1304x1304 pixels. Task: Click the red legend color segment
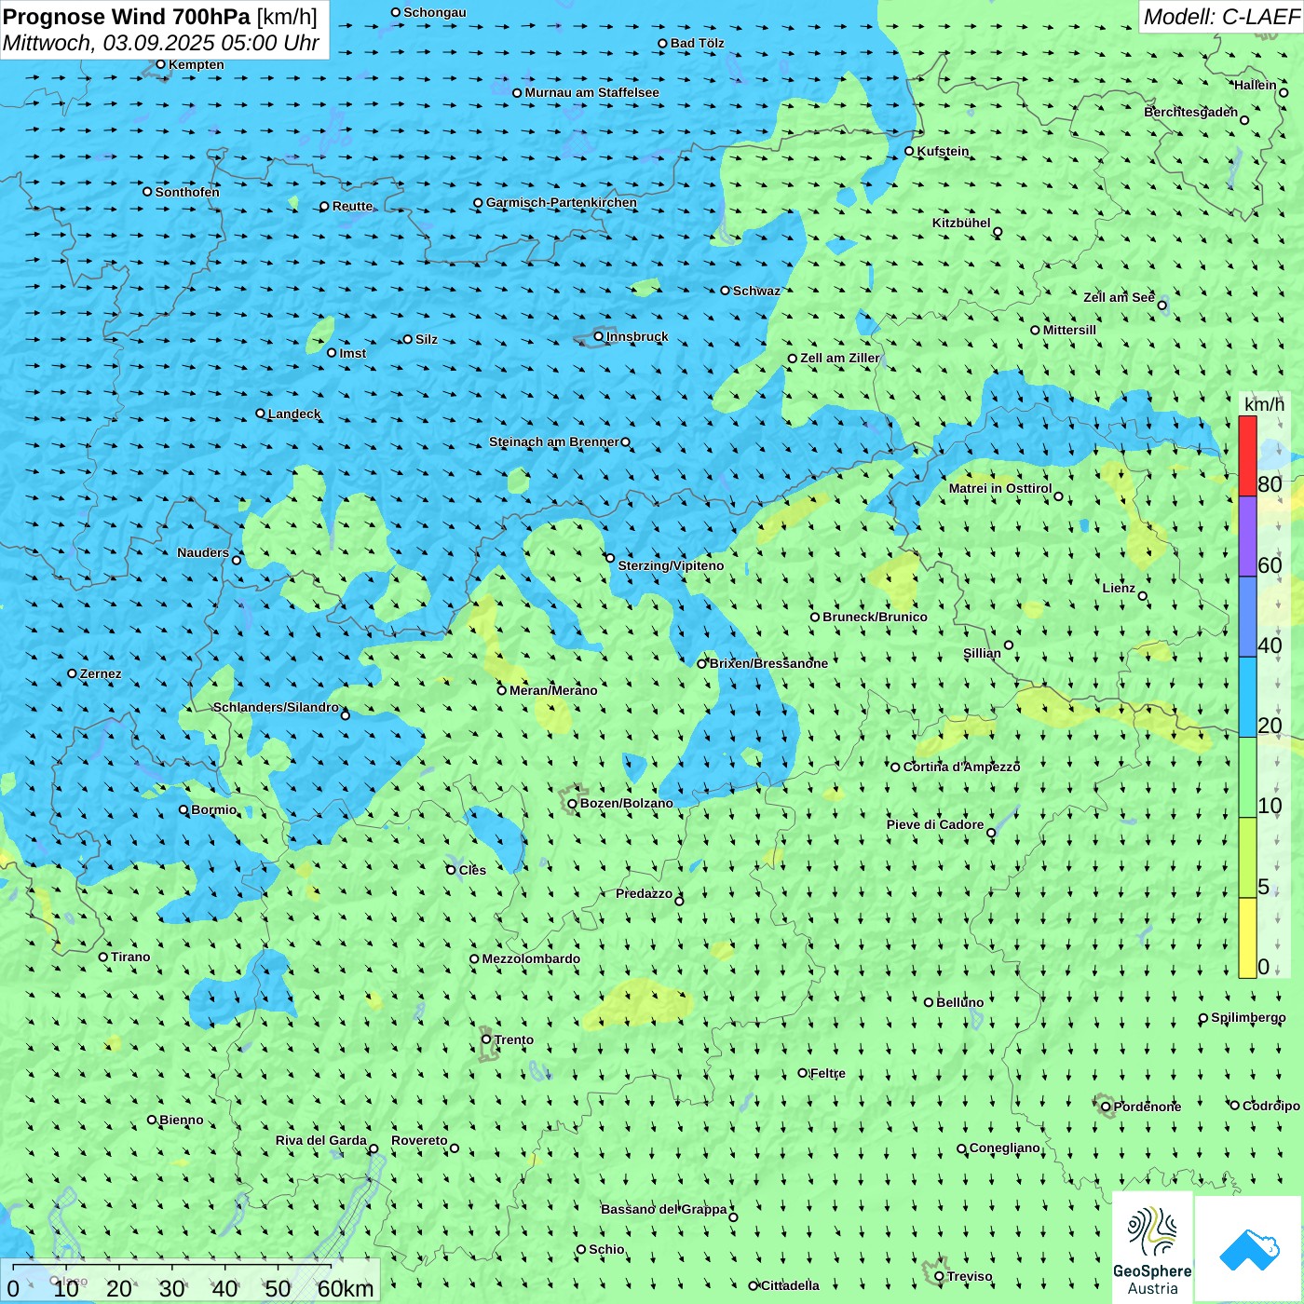coord(1247,455)
